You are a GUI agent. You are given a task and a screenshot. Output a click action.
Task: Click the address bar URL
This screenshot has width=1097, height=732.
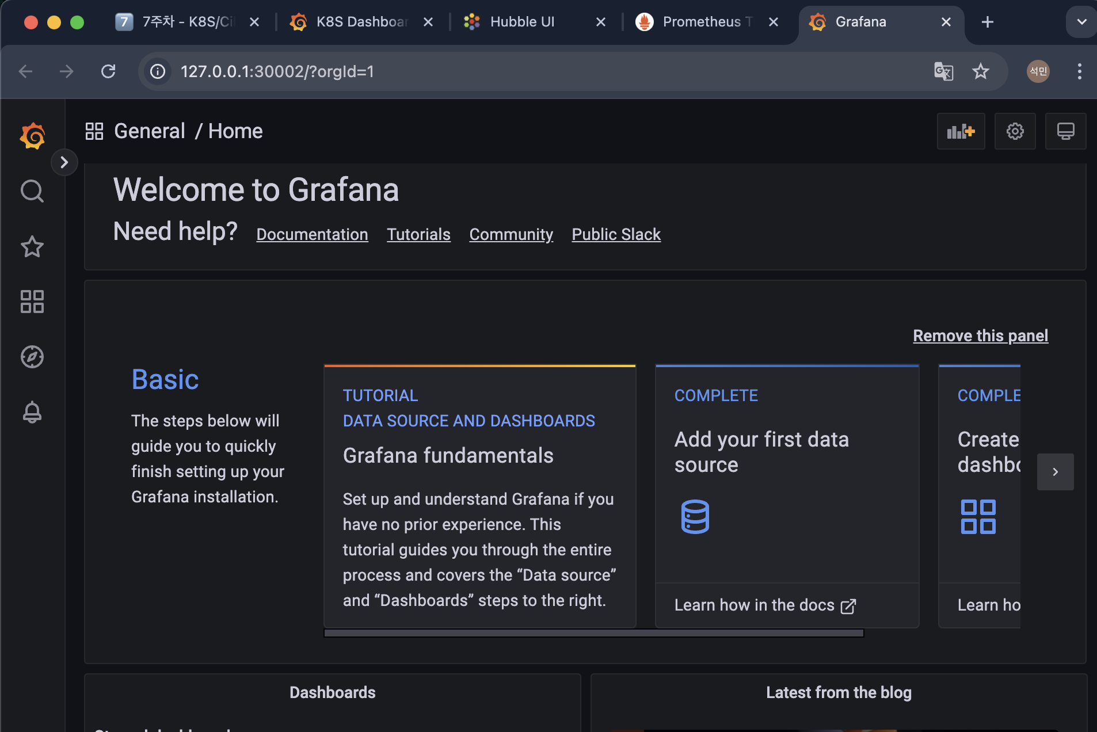point(277,71)
